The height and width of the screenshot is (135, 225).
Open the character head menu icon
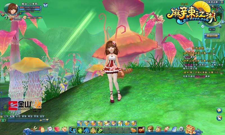pos(150,129)
